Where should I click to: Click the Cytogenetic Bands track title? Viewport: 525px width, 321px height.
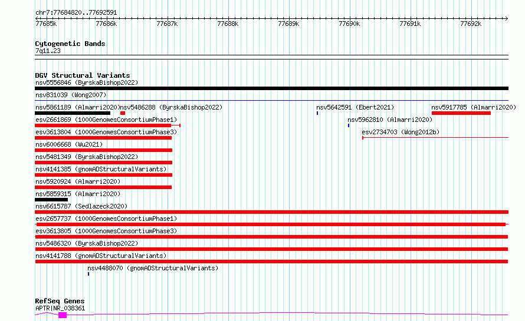[x=70, y=44]
